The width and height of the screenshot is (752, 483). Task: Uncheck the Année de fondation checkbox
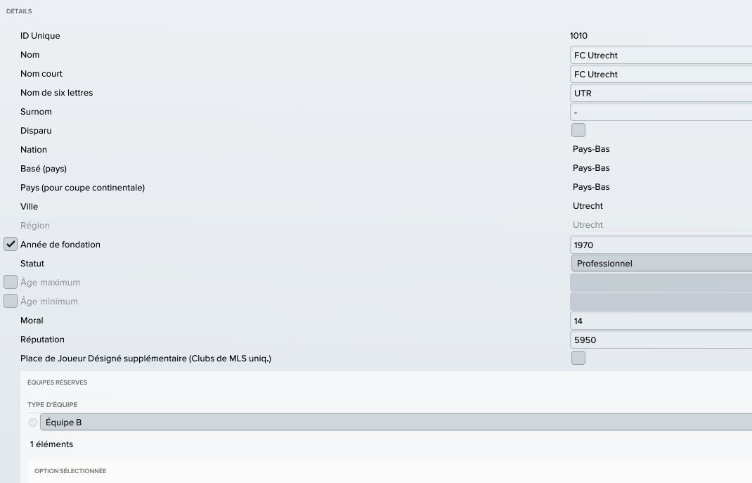11,244
